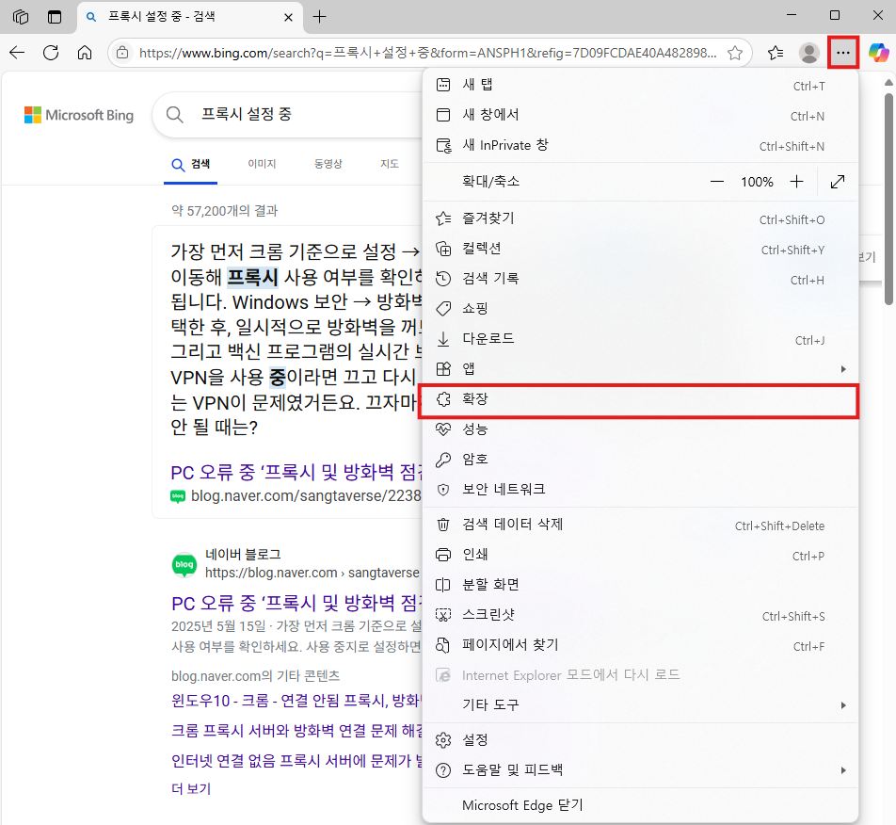Choose '인쇄' print menu item
Image resolution: width=896 pixels, height=825 pixels.
640,555
